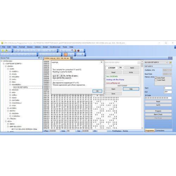
Task: Open the Script menu
Action: (x=45, y=47)
